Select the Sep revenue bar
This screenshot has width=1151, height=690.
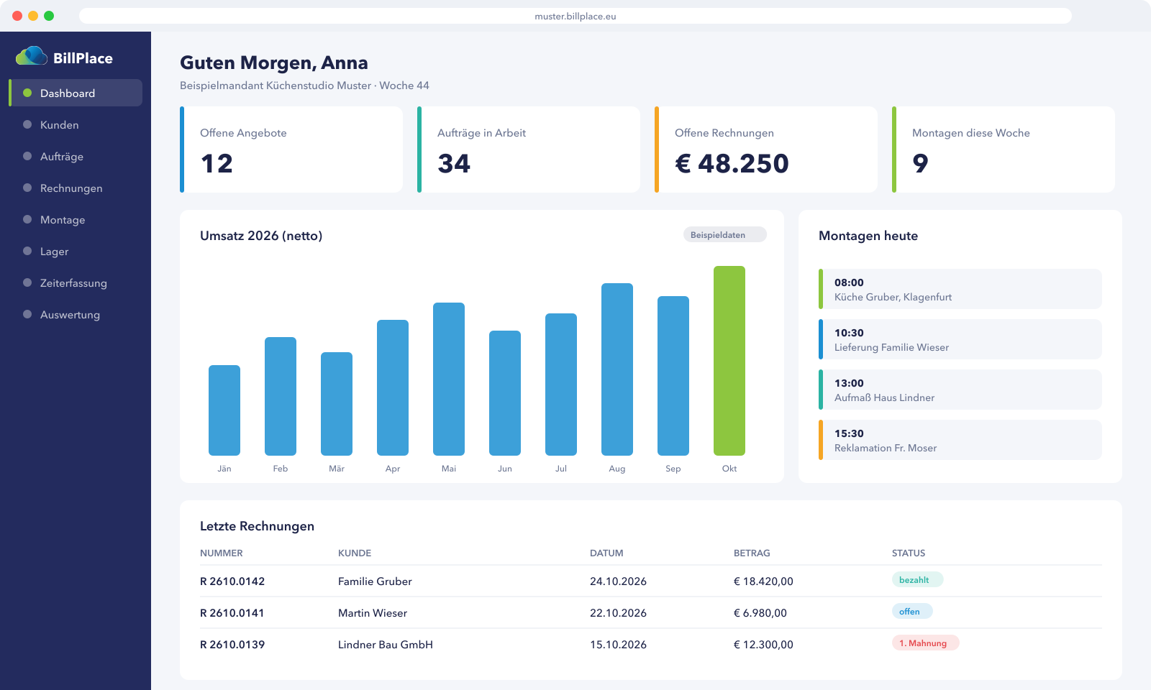(673, 376)
